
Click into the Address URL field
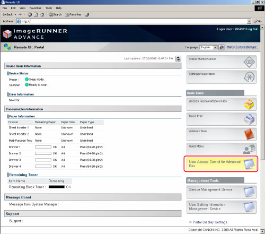click(x=132, y=21)
